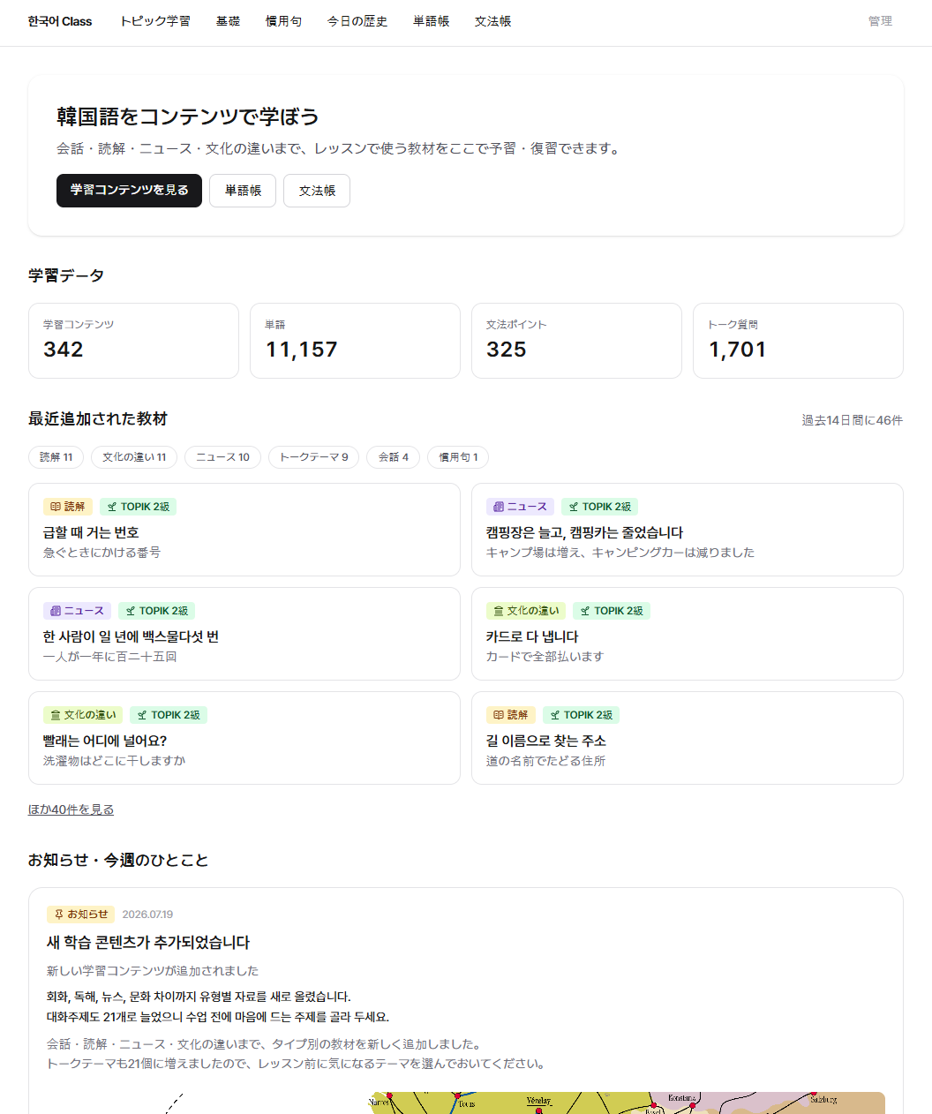Viewport: 932px width, 1114px height.
Task: Click the 文化の違い icon on the 빨래는 어디에 널어요 card
Action: click(x=56, y=715)
